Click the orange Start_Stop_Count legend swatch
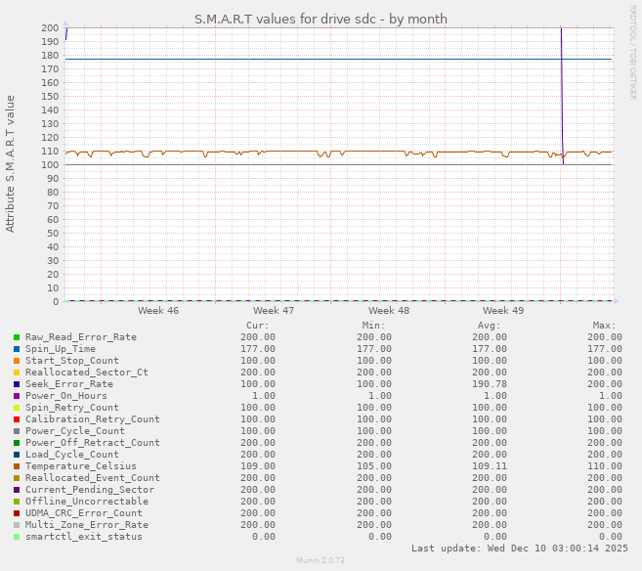Image resolution: width=642 pixels, height=571 pixels. coord(17,361)
